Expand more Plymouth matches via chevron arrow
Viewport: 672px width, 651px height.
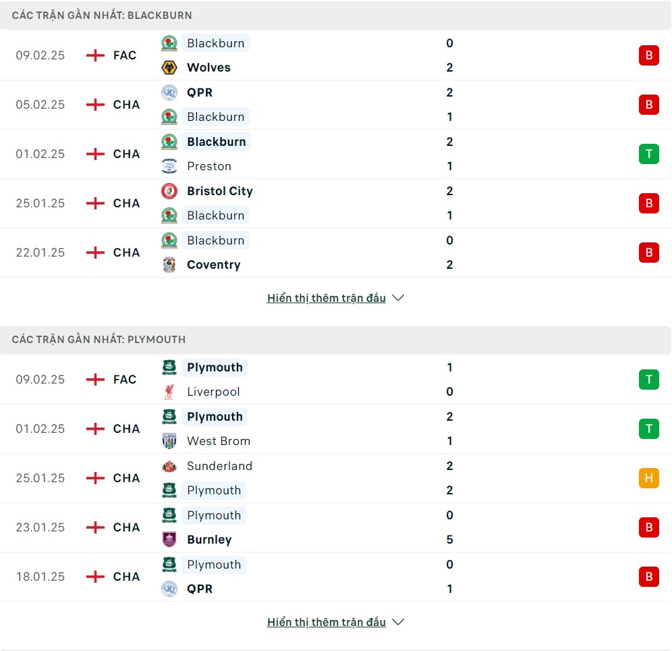[398, 622]
